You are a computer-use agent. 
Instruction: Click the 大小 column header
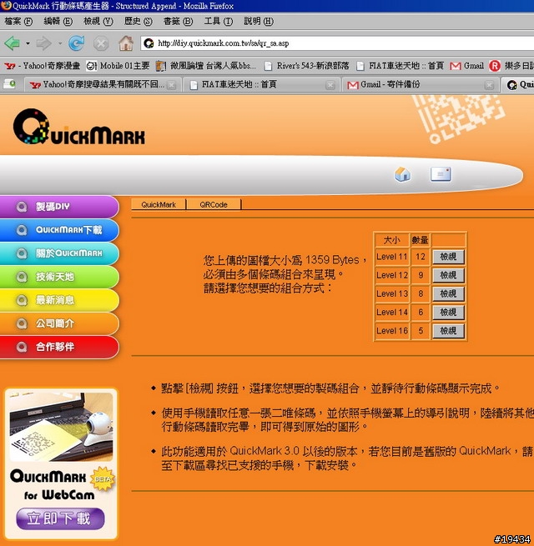point(392,240)
